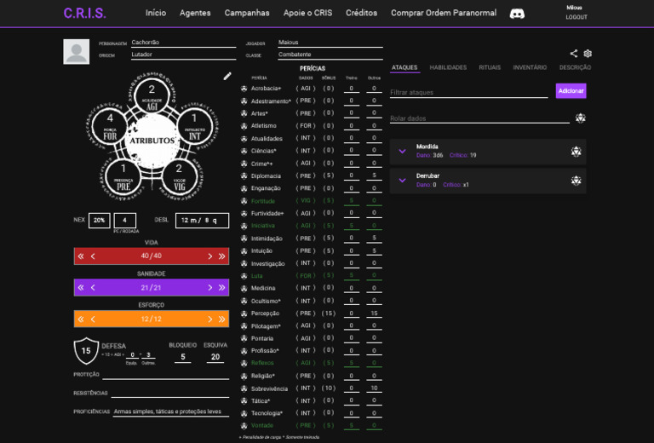Click the Filtrar ataques input field
Screen dimensions: 654x443
pos(468,92)
